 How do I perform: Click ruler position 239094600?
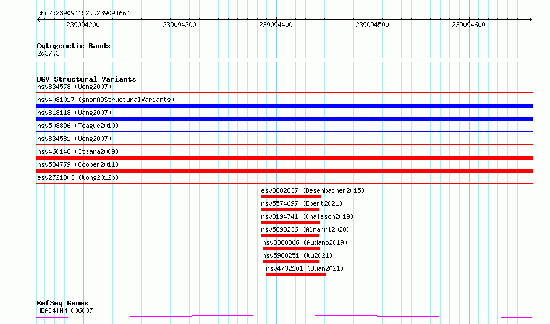468,25
